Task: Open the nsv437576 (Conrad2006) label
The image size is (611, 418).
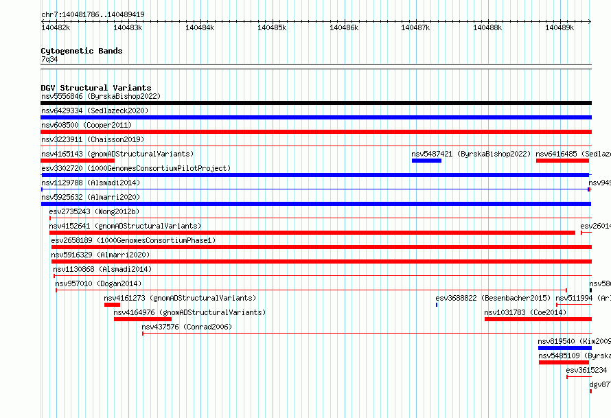Action: (x=187, y=327)
